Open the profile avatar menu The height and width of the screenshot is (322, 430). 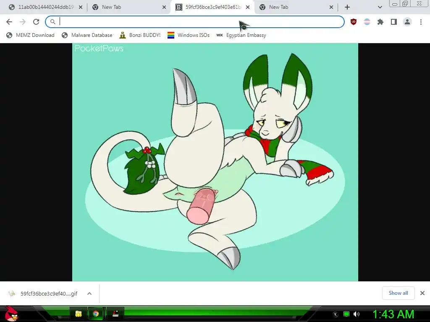coord(407,22)
